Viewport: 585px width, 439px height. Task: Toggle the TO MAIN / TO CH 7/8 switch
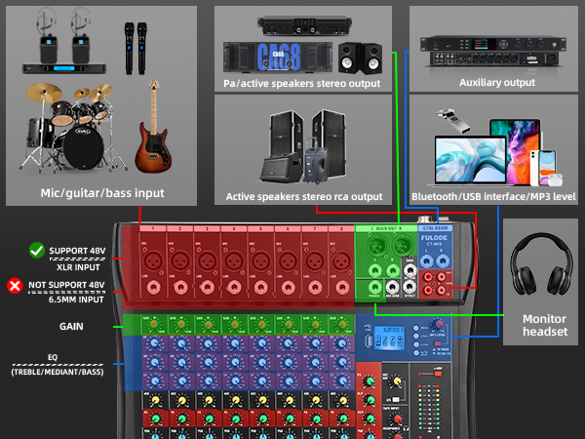pos(437,343)
